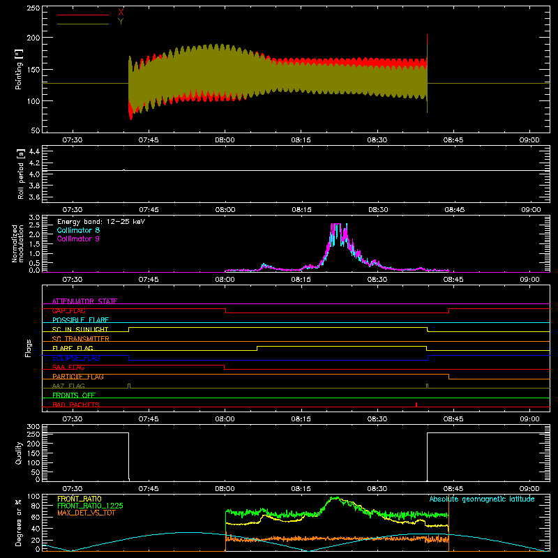
Task: Select the 'Degrees or %' axis title
Action: click(19, 522)
